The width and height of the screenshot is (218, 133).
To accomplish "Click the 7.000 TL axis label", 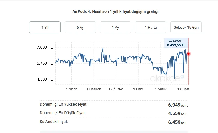I will [x=45, y=47].
